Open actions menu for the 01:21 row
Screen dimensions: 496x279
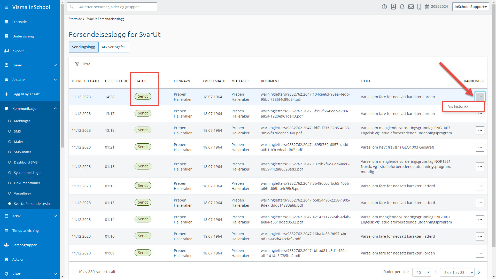click(x=480, y=147)
